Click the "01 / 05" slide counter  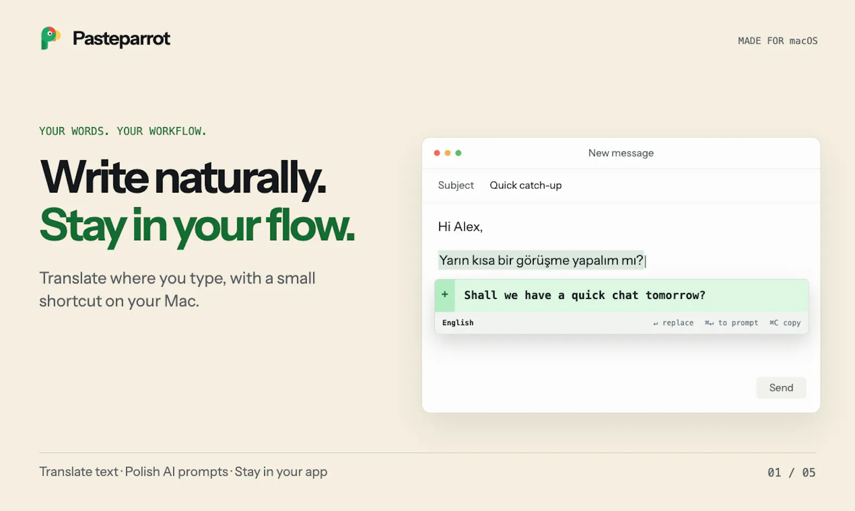pyautogui.click(x=791, y=473)
